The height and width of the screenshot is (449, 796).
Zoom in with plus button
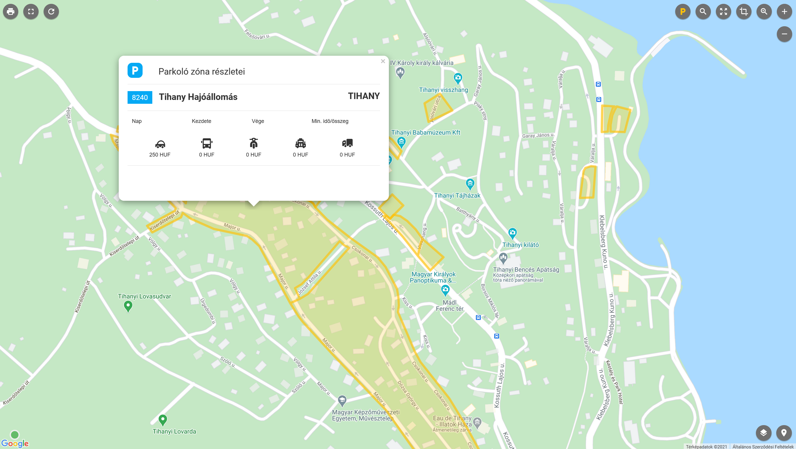[784, 12]
